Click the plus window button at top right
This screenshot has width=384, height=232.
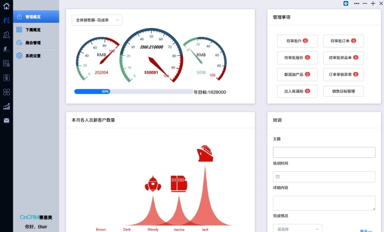click(x=373, y=4)
